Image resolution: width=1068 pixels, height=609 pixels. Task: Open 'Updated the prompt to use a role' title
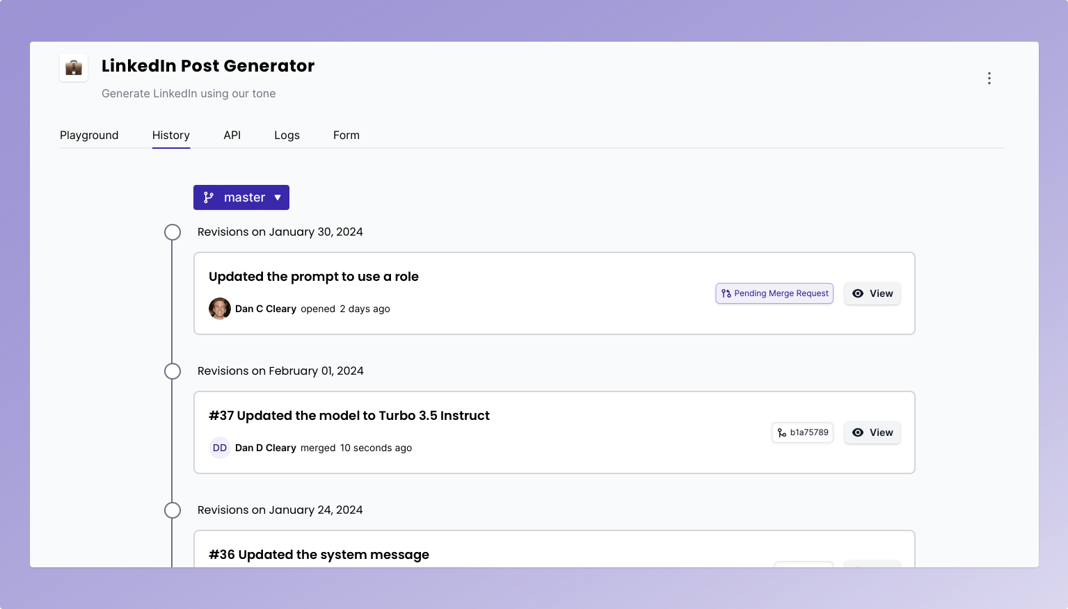click(314, 277)
